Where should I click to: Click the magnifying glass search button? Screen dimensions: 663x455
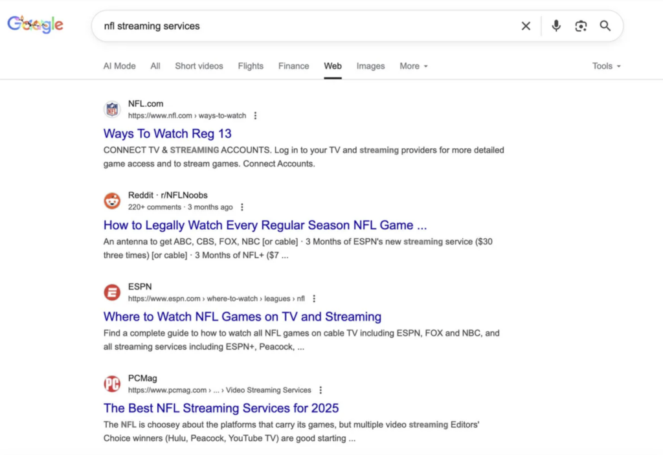[605, 26]
